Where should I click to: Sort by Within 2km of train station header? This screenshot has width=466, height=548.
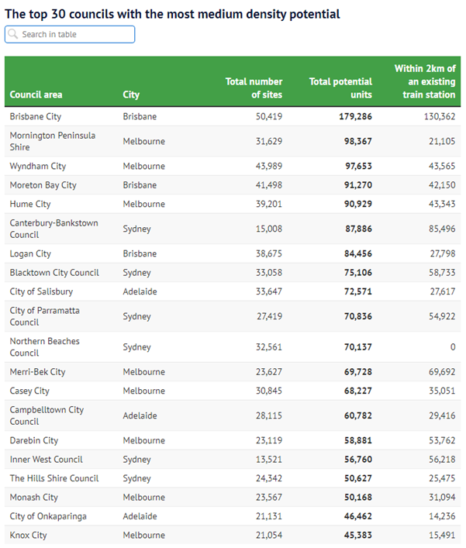point(425,81)
